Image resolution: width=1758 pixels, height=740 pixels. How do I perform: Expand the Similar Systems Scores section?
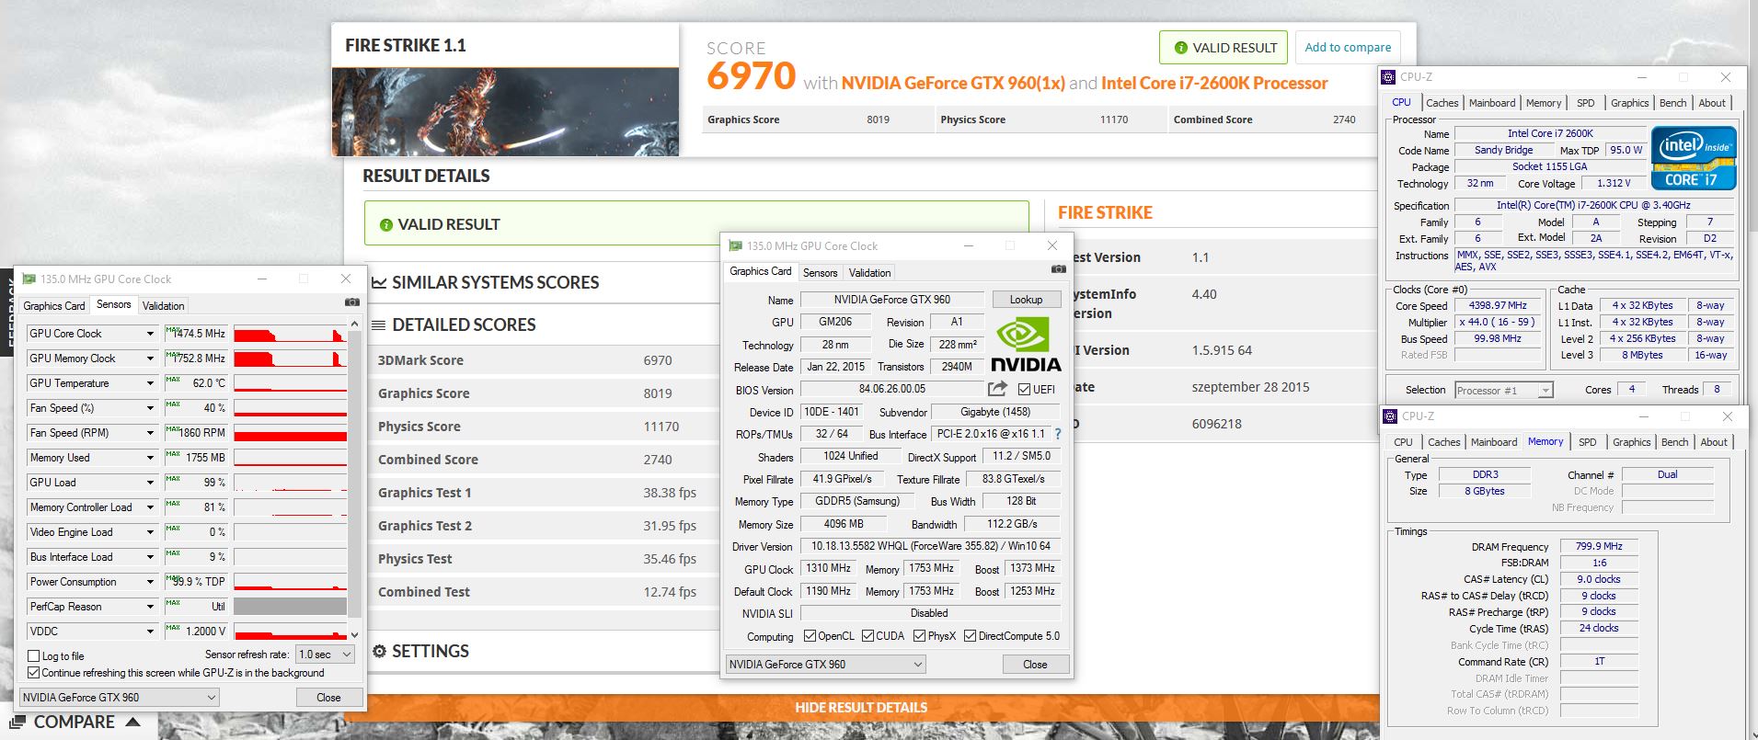point(495,282)
